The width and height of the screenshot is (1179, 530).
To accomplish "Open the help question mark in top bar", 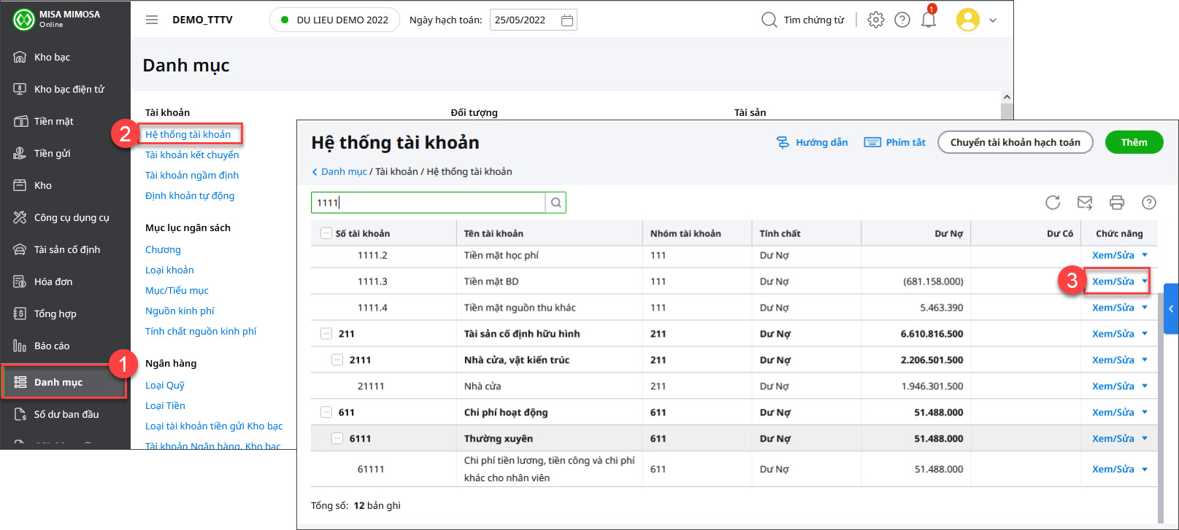I will (902, 20).
